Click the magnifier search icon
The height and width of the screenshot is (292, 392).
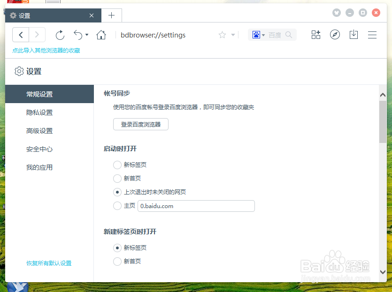[289, 35]
